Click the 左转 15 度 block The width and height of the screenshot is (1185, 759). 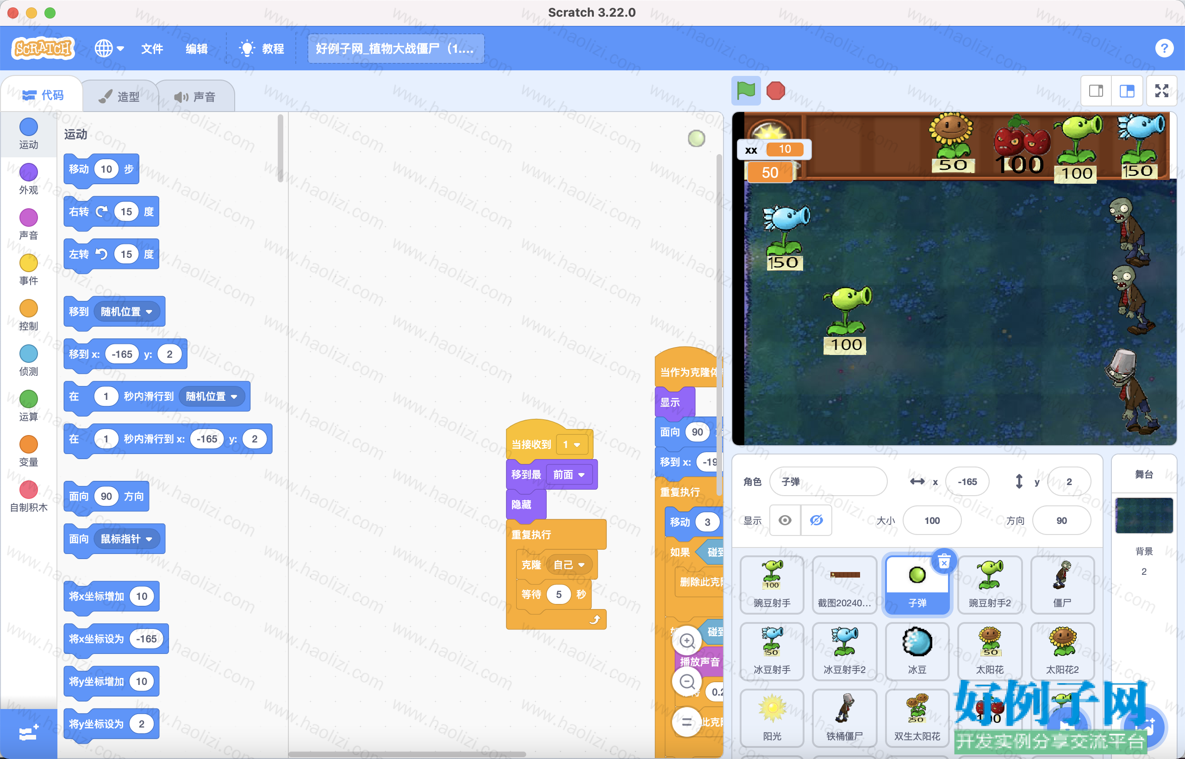(112, 255)
